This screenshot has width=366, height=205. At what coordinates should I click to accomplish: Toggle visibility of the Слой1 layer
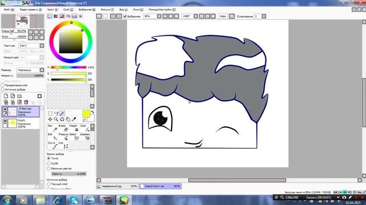coord(5,121)
